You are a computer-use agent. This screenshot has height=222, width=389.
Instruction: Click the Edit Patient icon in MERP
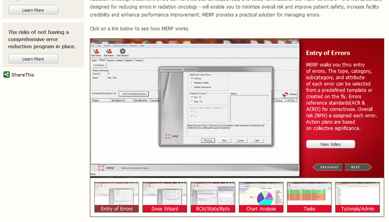tap(109, 52)
